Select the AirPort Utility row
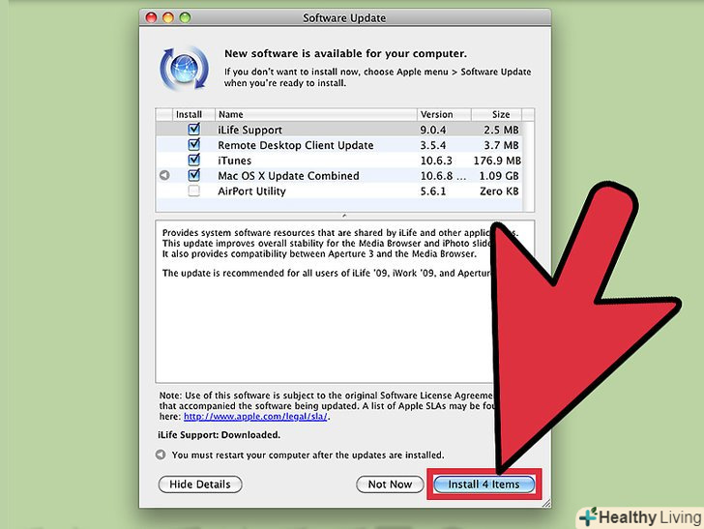Viewport: 704px width, 529px height. click(339, 191)
